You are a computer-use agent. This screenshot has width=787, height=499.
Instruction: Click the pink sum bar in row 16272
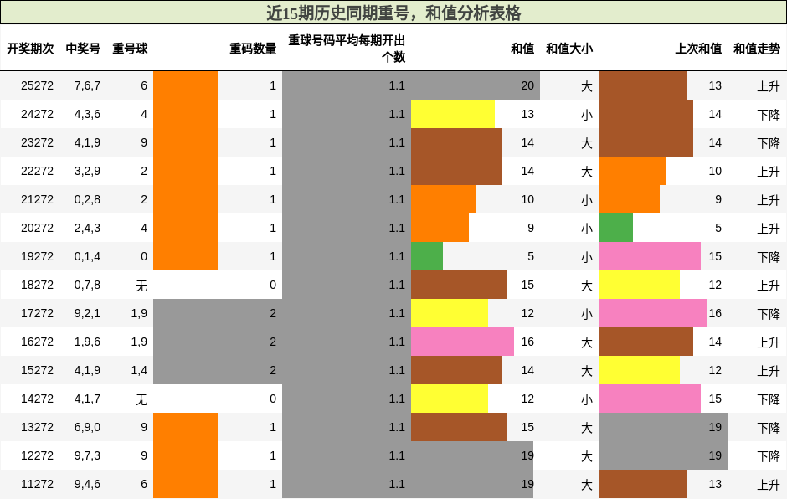click(x=462, y=342)
